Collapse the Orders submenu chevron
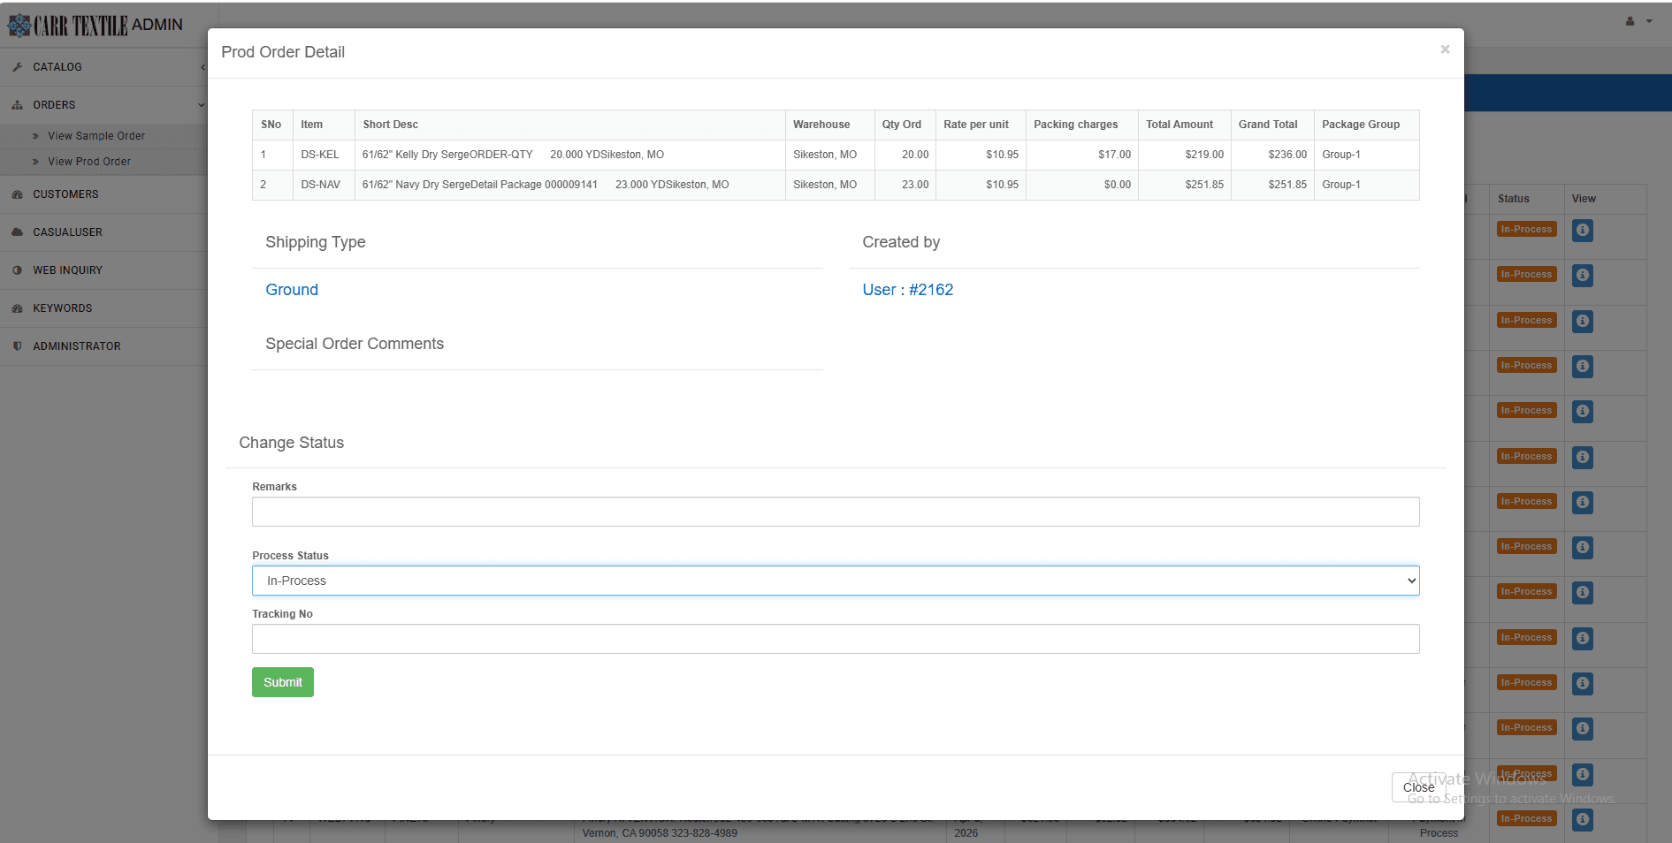The height and width of the screenshot is (843, 1672). pos(202,104)
